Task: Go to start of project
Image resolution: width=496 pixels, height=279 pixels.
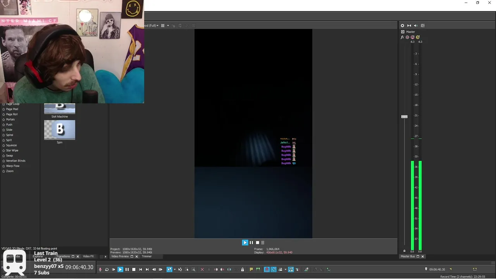Action: tap(140, 269)
